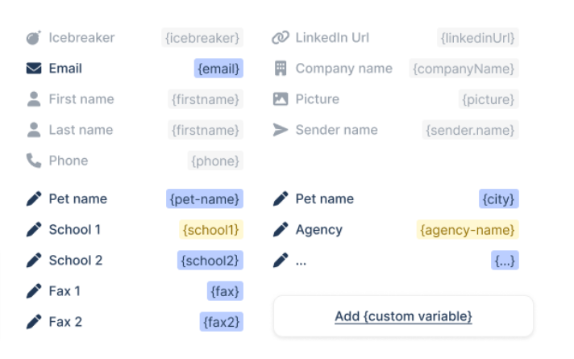
Task: Choose the {city} variable tag
Action: pyautogui.click(x=499, y=199)
